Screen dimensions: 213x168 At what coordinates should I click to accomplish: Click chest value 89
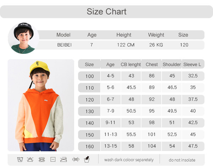(152, 88)
